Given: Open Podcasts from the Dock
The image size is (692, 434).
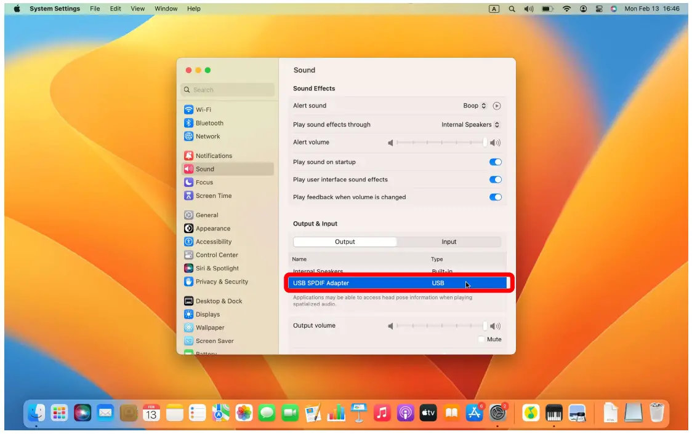Looking at the screenshot, I should [x=405, y=413].
